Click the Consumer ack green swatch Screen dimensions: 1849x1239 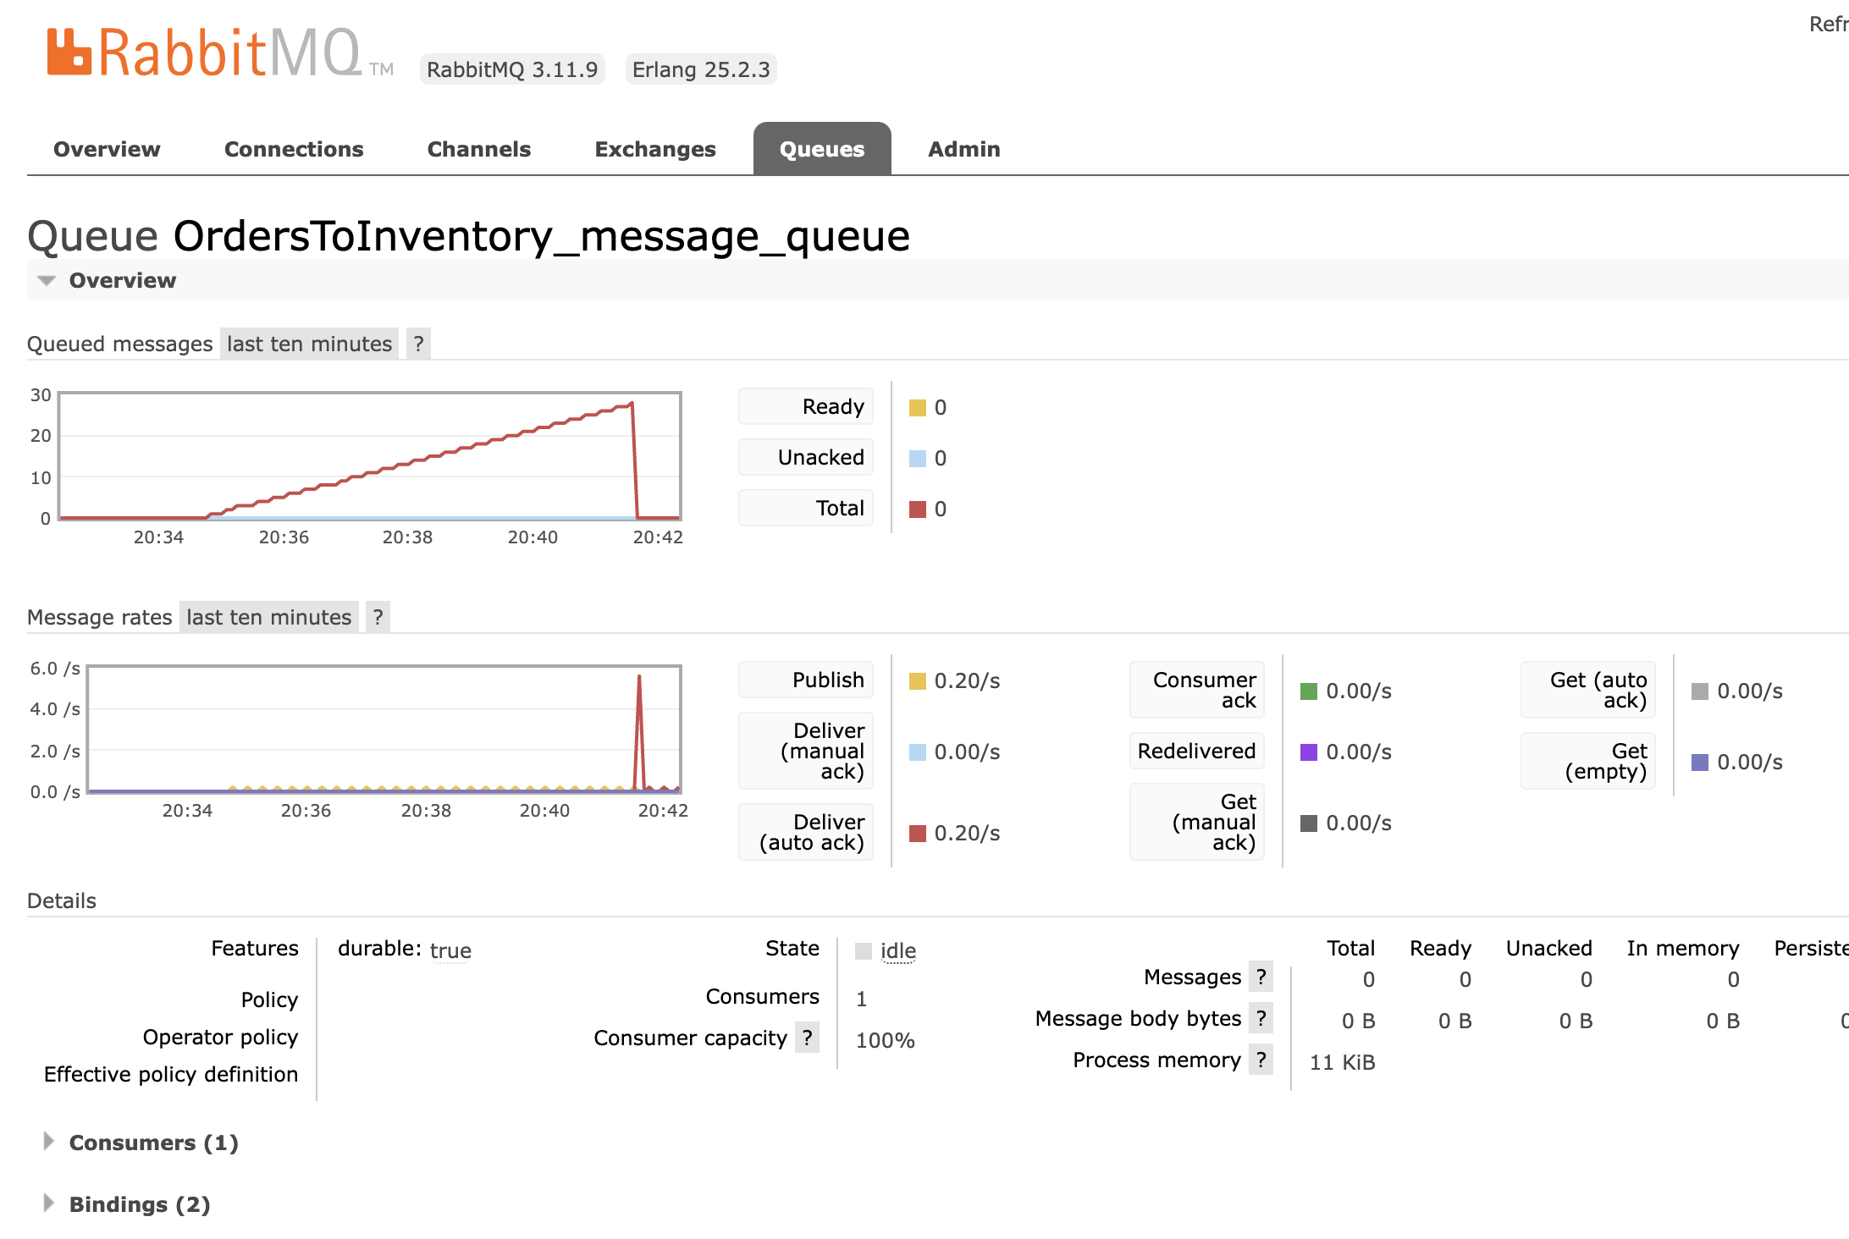point(1309,691)
